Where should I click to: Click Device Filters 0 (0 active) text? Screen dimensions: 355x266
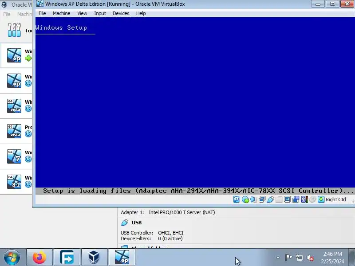click(x=151, y=239)
